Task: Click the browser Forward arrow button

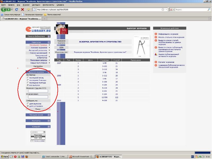Action: click(x=8, y=10)
